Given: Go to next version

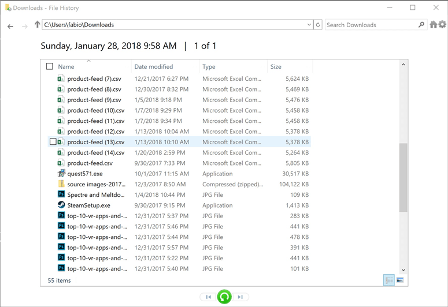Looking at the screenshot, I should coord(240,297).
